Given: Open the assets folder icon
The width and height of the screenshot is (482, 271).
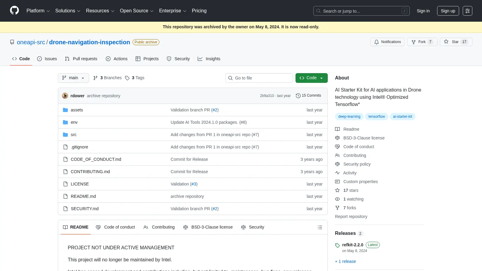Looking at the screenshot, I should (65, 110).
